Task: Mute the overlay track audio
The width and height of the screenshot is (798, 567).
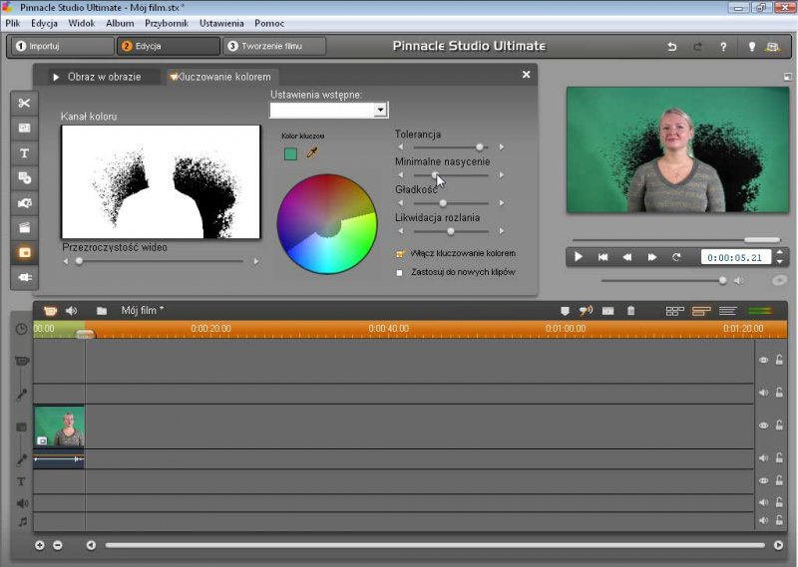Action: [x=763, y=458]
